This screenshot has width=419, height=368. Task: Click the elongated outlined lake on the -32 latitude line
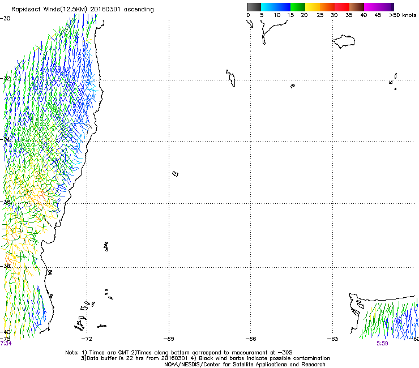231,78
